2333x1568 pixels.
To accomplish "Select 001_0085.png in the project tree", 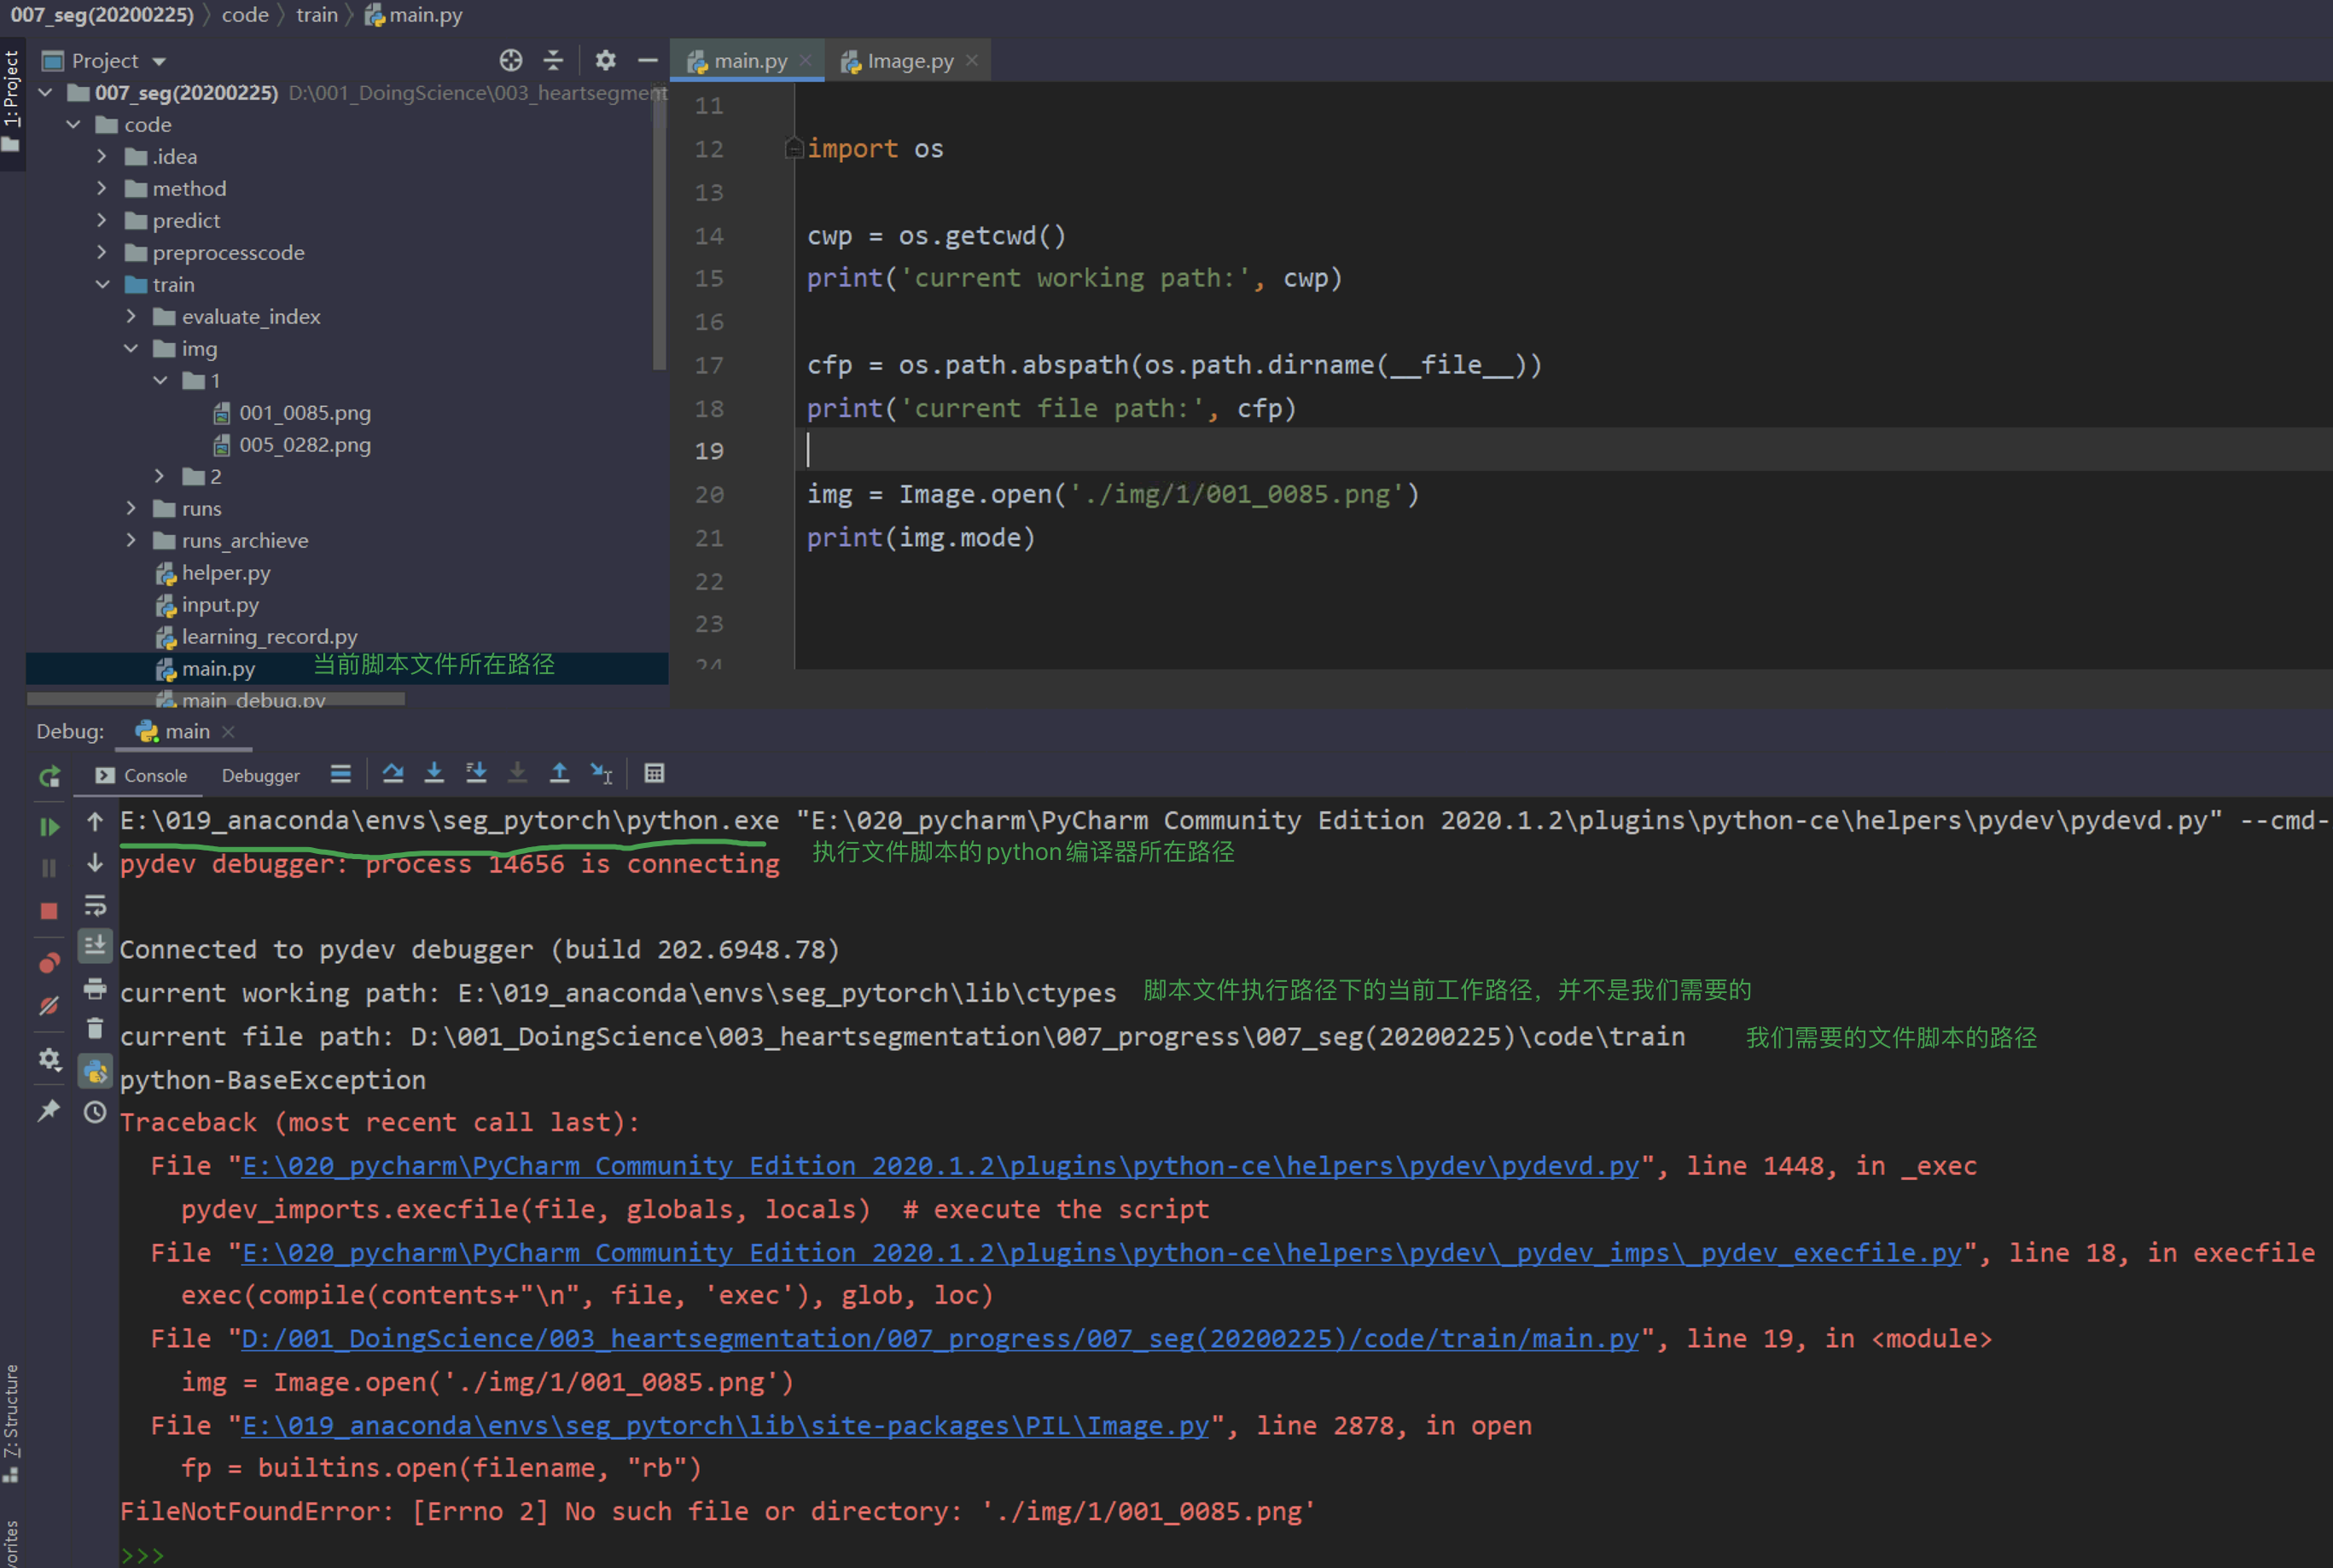I will point(306,412).
